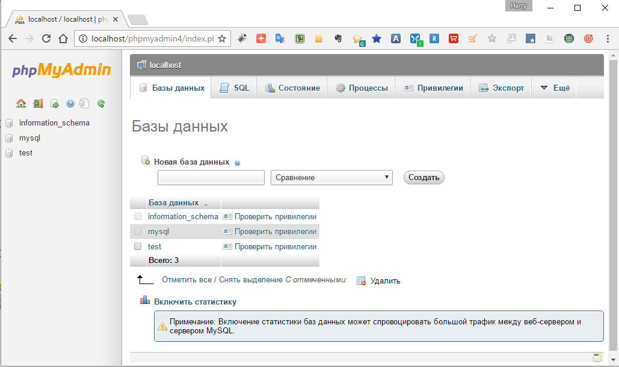
Task: Open the Сравнение collation dropdown
Action: pyautogui.click(x=331, y=177)
